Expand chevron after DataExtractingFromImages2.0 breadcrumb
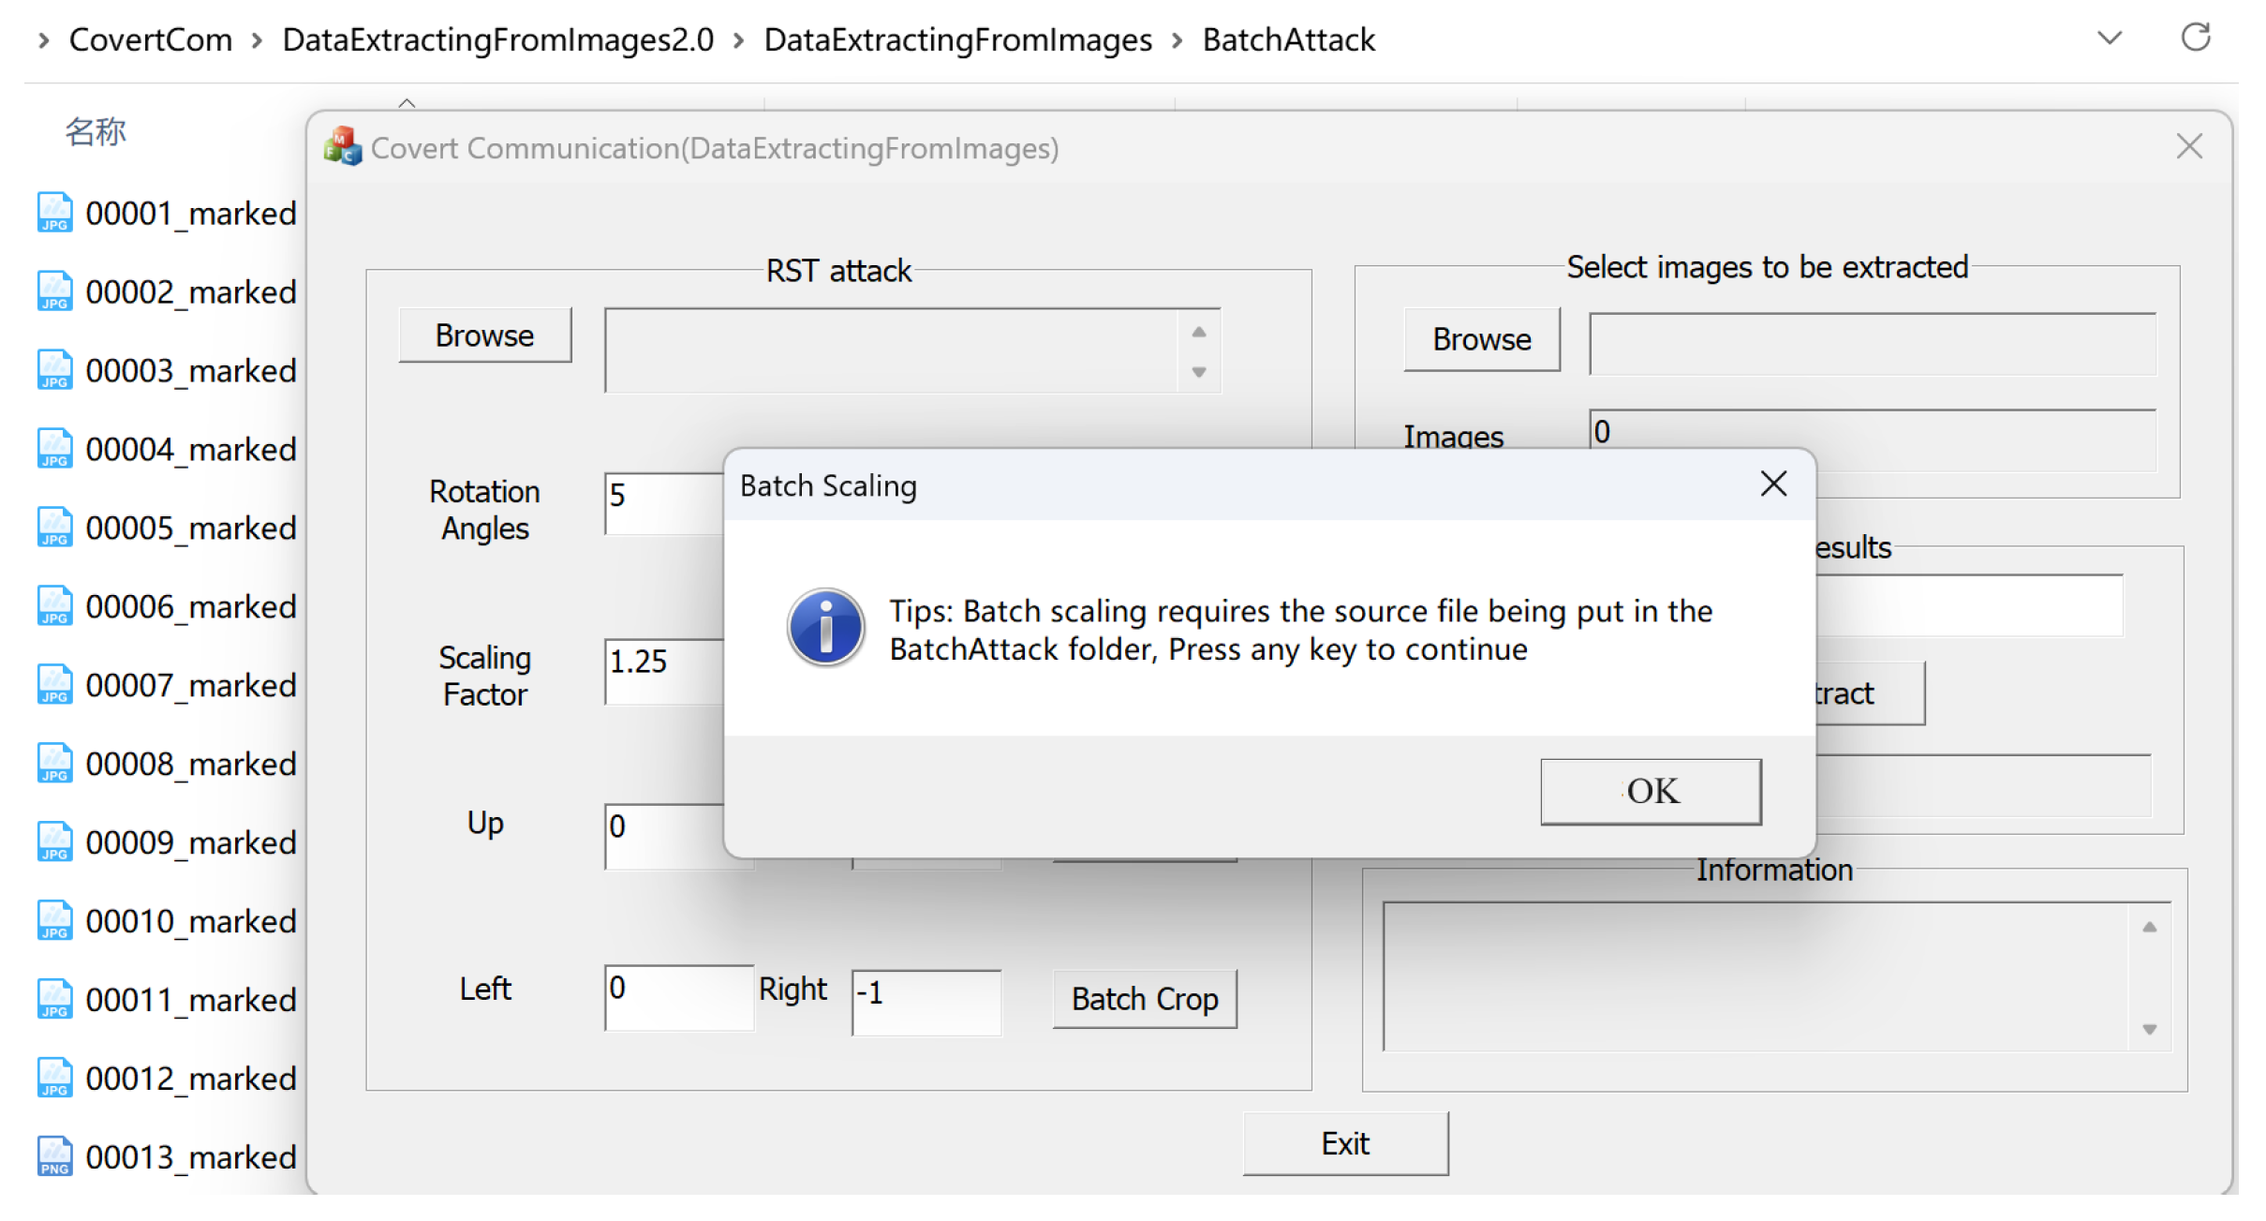Screen dimensions: 2266x1221 tap(739, 40)
